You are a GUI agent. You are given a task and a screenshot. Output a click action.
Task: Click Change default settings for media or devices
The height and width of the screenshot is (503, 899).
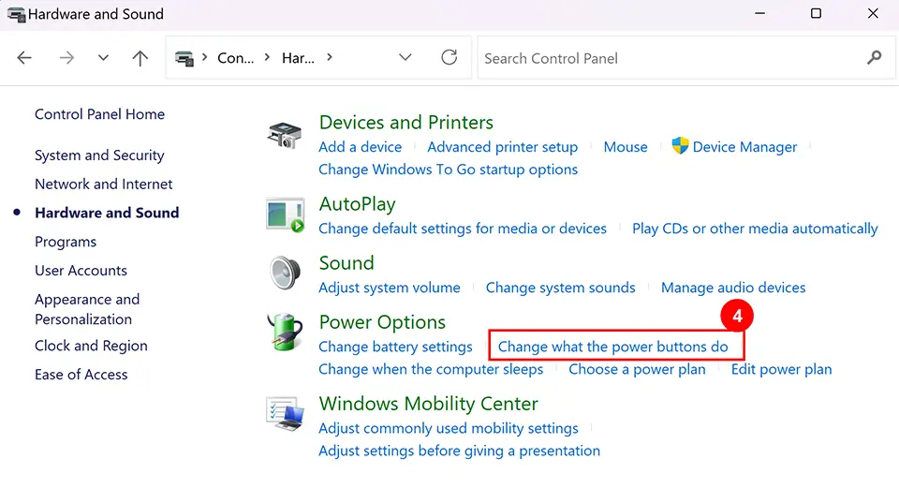coord(463,229)
